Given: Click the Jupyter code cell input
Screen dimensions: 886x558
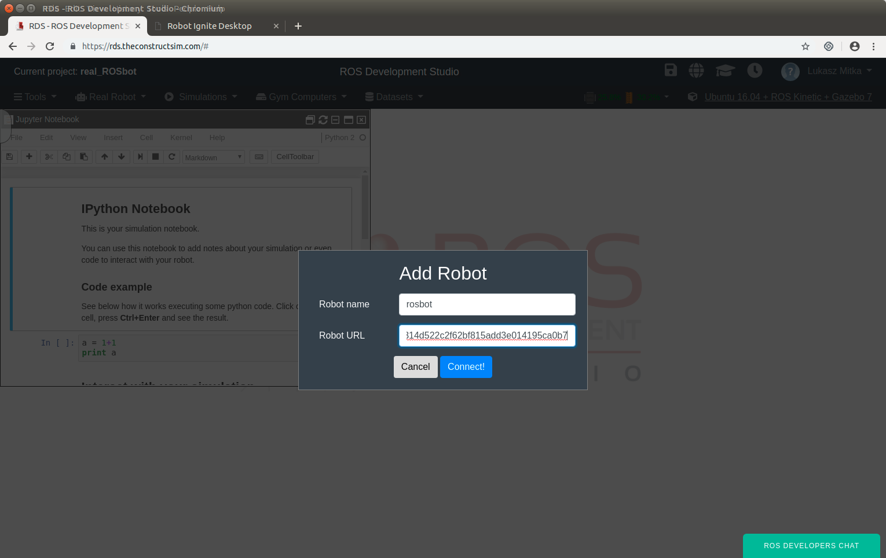Looking at the screenshot, I should [188, 348].
